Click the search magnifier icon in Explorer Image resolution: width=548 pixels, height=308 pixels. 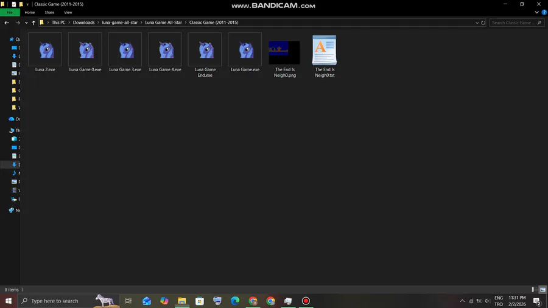539,23
